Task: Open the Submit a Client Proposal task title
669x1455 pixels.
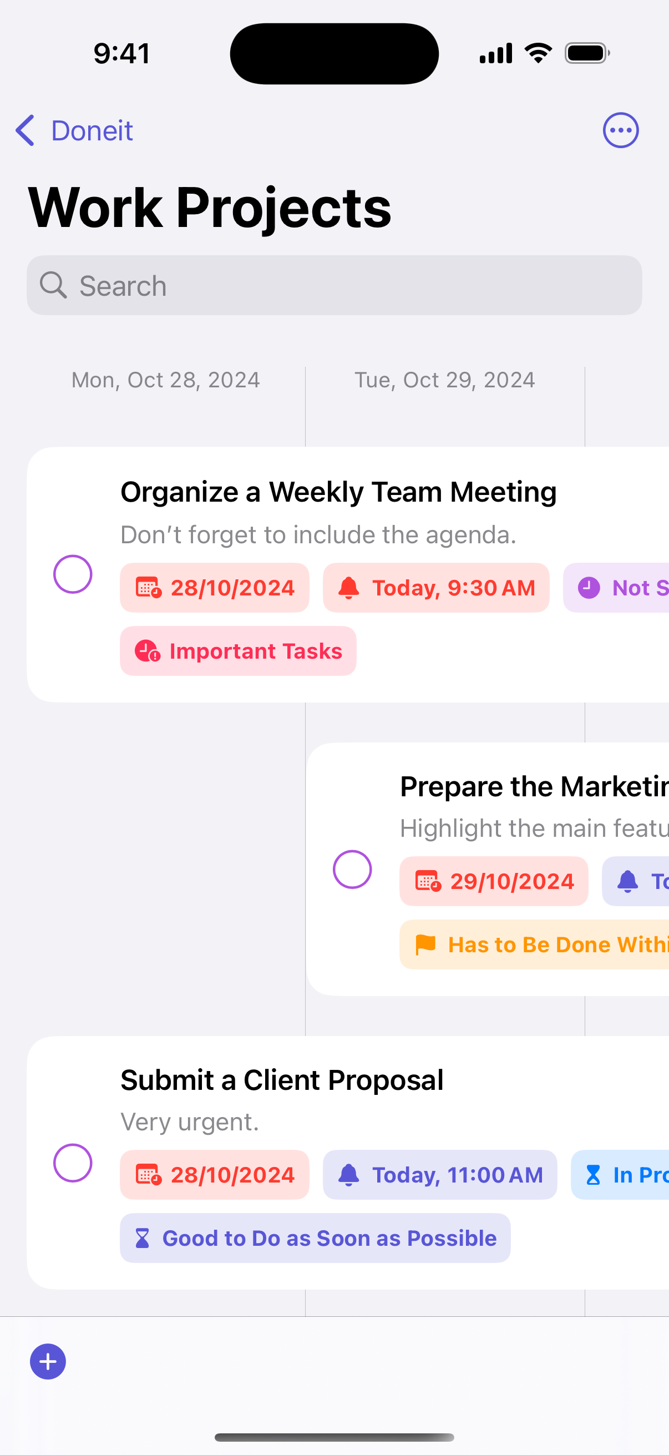Action: (282, 1080)
